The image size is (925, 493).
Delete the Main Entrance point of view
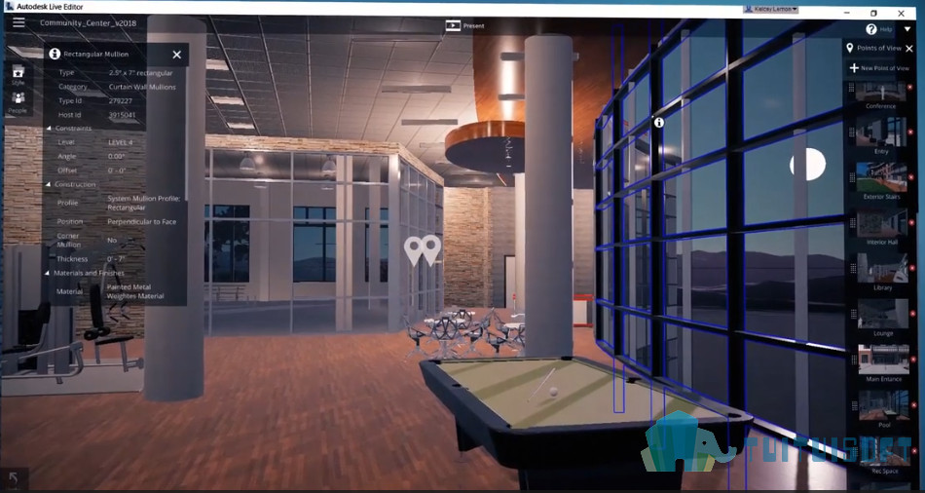(913, 360)
